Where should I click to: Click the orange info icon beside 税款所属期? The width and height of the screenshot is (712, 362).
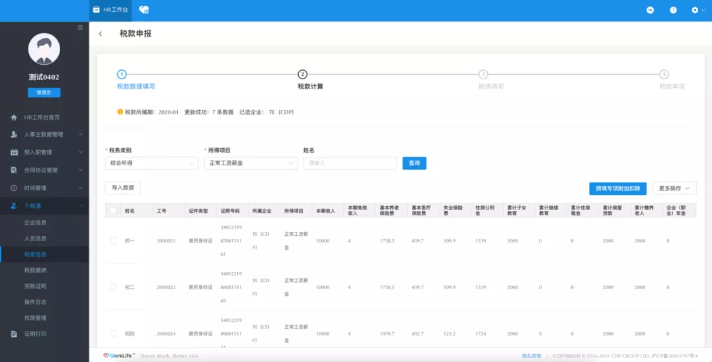pyautogui.click(x=120, y=112)
